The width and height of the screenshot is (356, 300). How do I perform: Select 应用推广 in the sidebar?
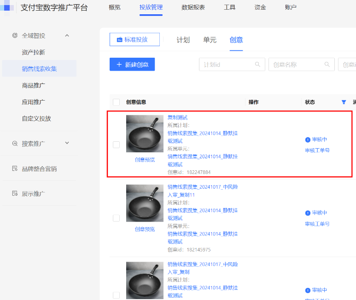33,102
